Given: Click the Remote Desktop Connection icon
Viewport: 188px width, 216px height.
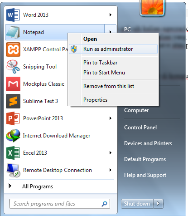Looking at the screenshot, I should (13, 170).
